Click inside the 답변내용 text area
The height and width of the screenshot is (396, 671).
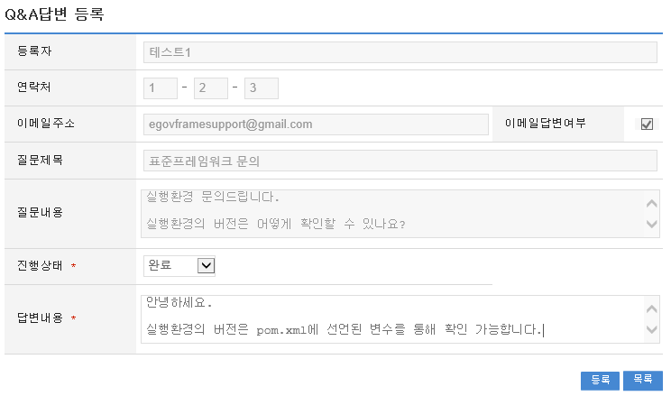pyautogui.click(x=392, y=318)
